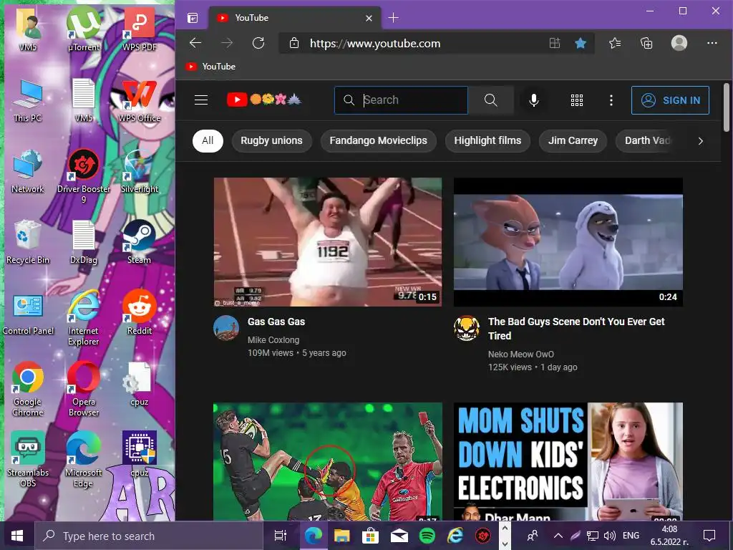Click The Bad Guys Scene video title

(576, 328)
